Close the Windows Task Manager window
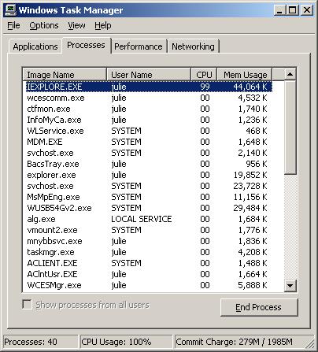Image resolution: width=318 pixels, height=352 pixels. pyautogui.click(x=306, y=10)
